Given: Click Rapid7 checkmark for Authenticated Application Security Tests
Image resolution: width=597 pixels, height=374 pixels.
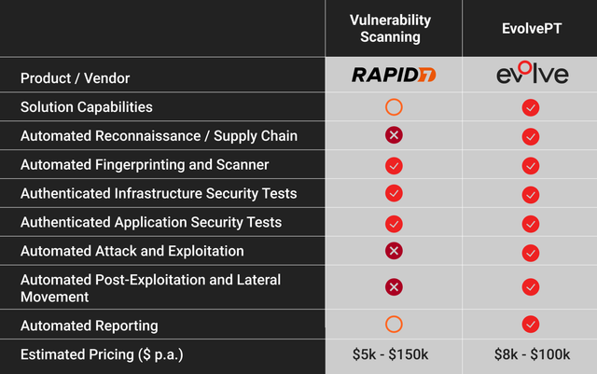Looking at the screenshot, I should point(394,223).
